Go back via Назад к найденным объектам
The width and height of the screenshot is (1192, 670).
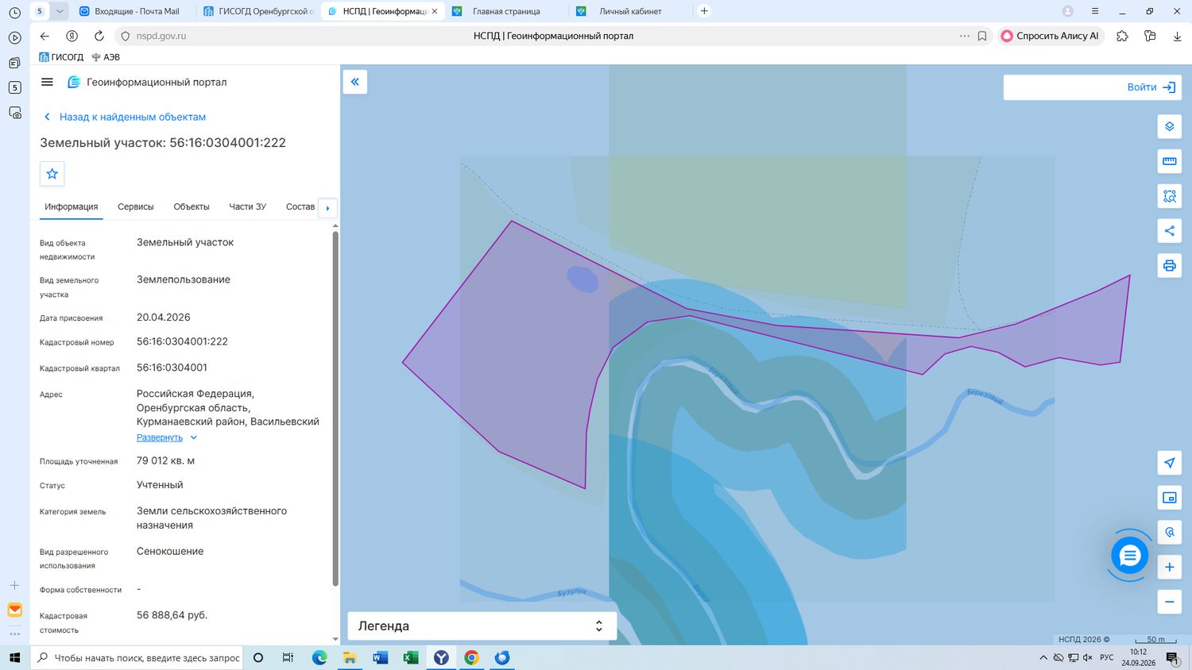click(x=125, y=117)
